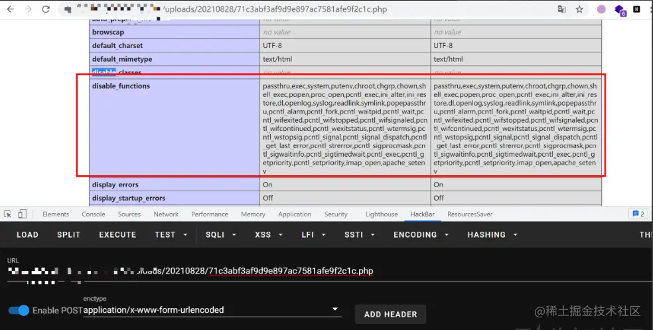The width and height of the screenshot is (653, 330).
Task: Expand the SSTI dropdown menu
Action: (360, 234)
